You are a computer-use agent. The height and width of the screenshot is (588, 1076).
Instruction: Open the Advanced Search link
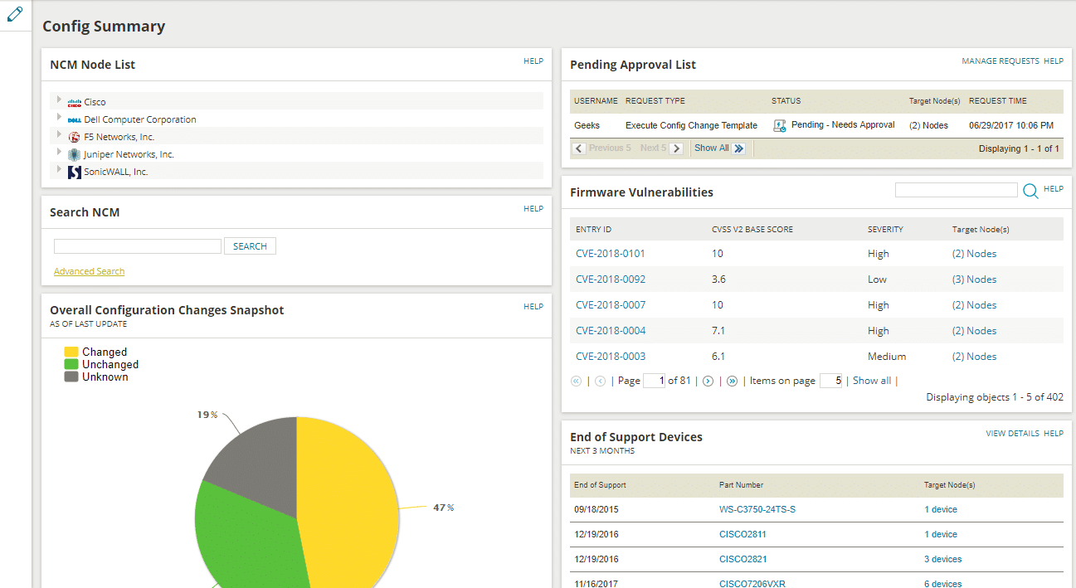[89, 271]
